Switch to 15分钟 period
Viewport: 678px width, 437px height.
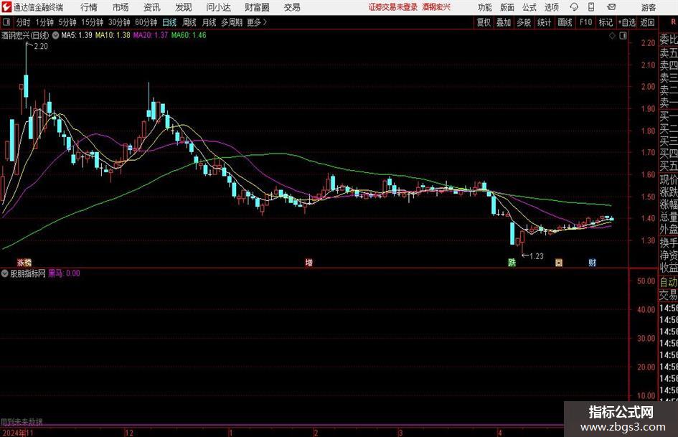pos(93,22)
